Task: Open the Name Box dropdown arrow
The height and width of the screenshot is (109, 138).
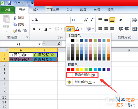Action: 39,44
